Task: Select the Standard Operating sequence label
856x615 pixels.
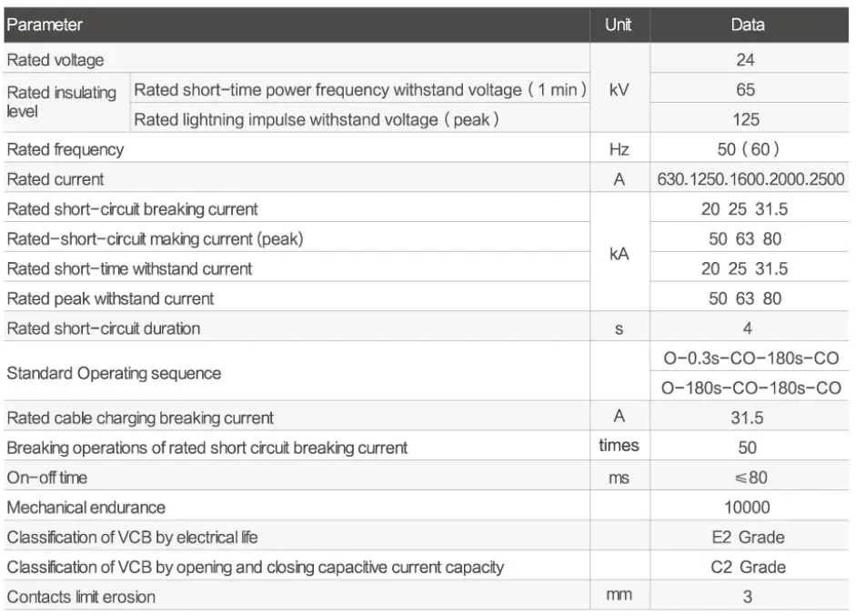Action: [x=114, y=373]
